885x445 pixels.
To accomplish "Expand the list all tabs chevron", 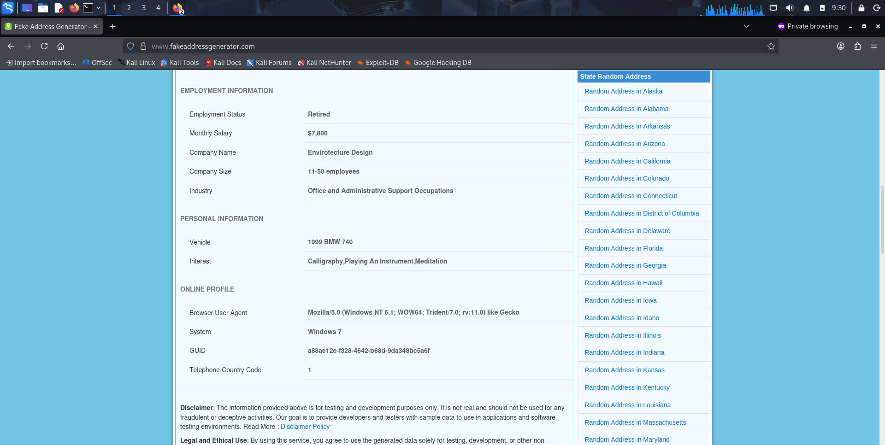I will click(x=747, y=26).
